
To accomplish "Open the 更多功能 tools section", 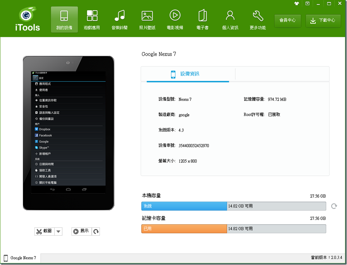I will [x=258, y=19].
